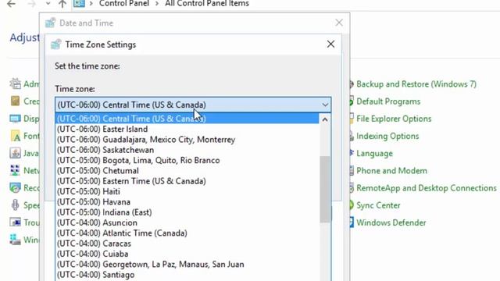Click Control Panel breadcrumb

coord(124,3)
